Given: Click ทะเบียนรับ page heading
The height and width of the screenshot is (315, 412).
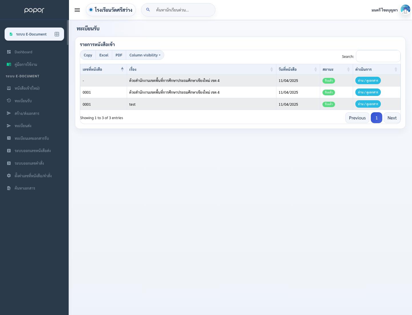Looking at the screenshot, I should coord(88,28).
